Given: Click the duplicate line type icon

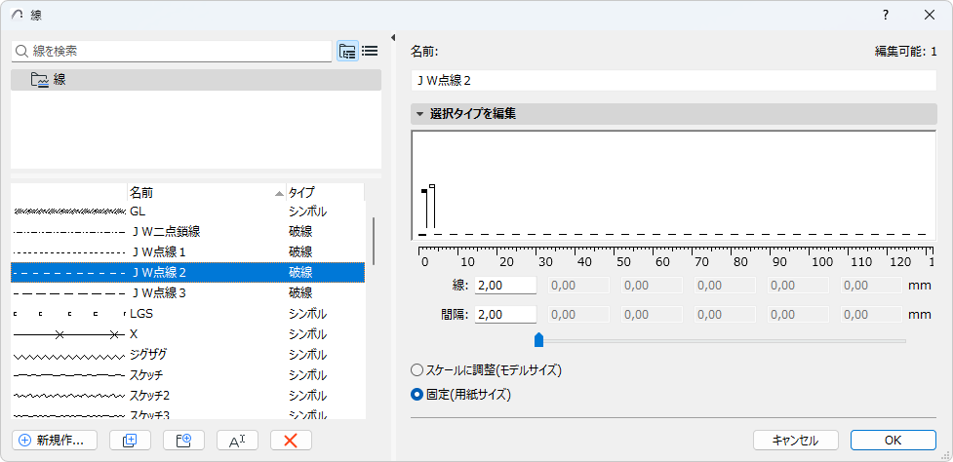Looking at the screenshot, I should pos(130,441).
